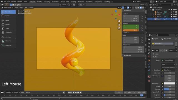Switch to the Shading workspace tab

click(x=73, y=2)
